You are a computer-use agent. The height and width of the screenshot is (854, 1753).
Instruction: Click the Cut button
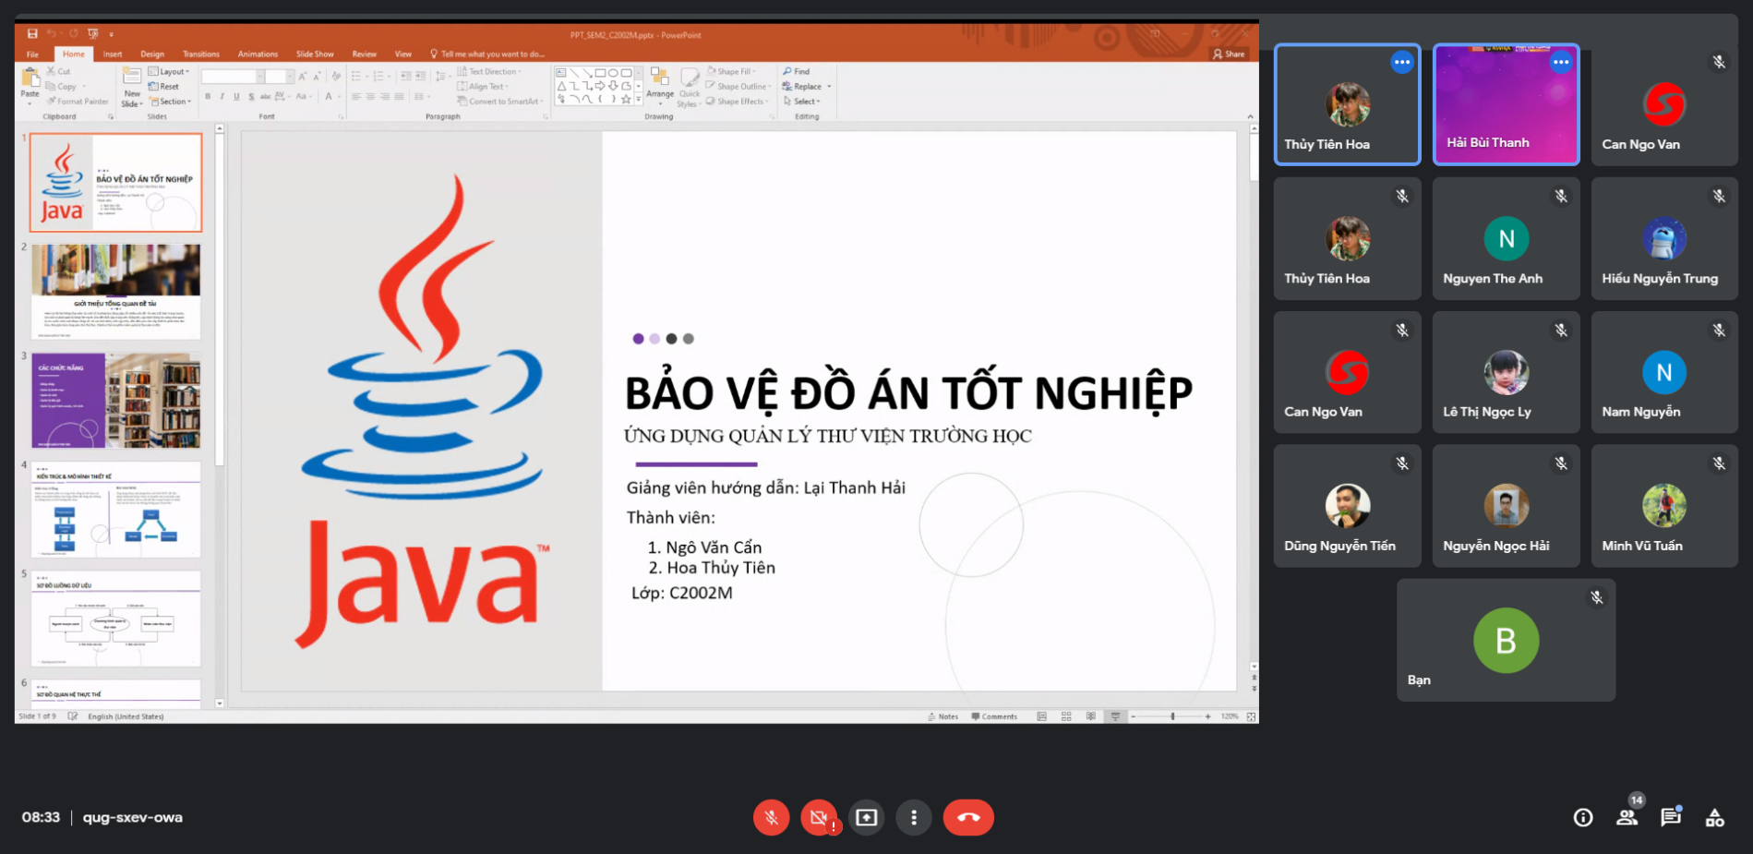(58, 71)
